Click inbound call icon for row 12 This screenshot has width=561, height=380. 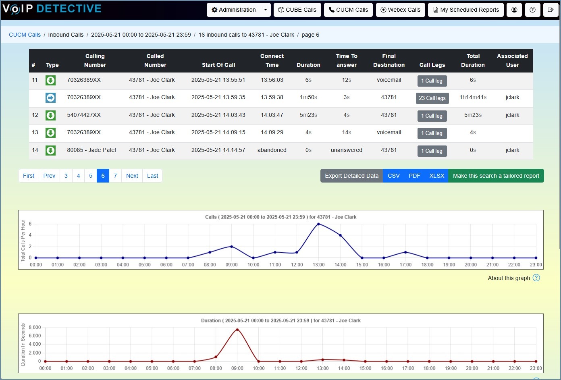tap(50, 115)
